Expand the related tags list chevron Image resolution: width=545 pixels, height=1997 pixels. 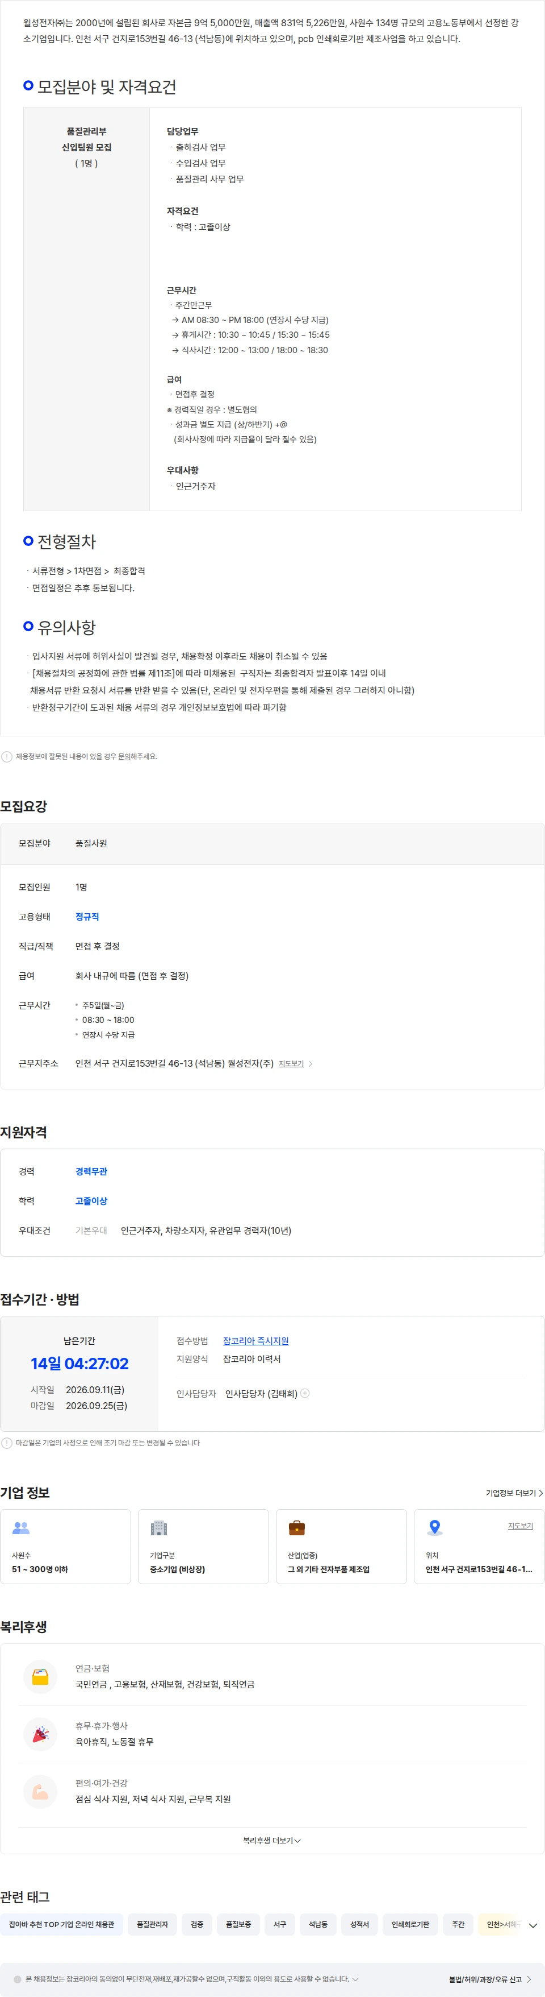click(x=533, y=1925)
